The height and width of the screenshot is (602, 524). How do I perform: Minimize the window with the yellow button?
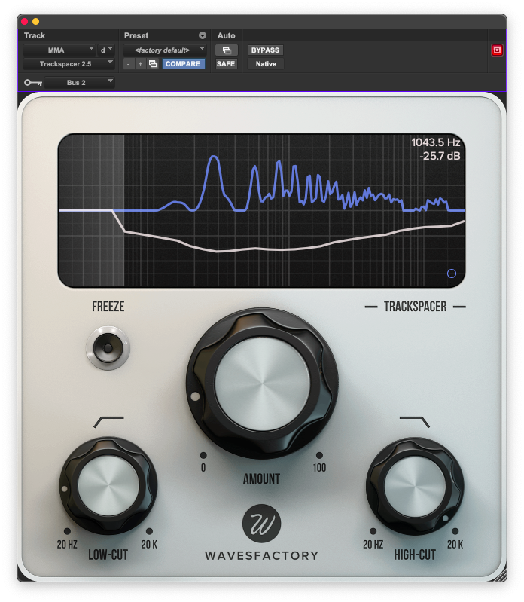point(35,22)
